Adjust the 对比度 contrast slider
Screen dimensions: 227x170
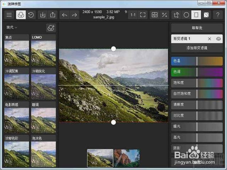click(x=197, y=116)
